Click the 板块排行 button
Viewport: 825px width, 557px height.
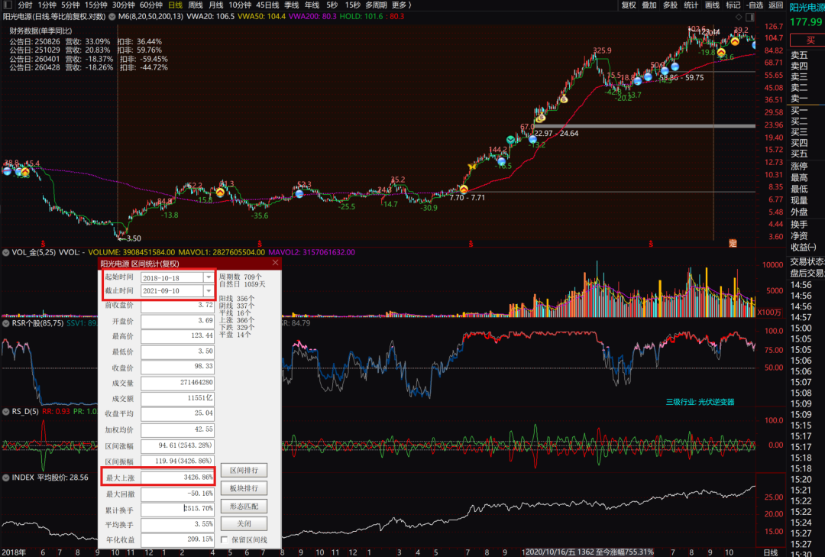click(244, 488)
